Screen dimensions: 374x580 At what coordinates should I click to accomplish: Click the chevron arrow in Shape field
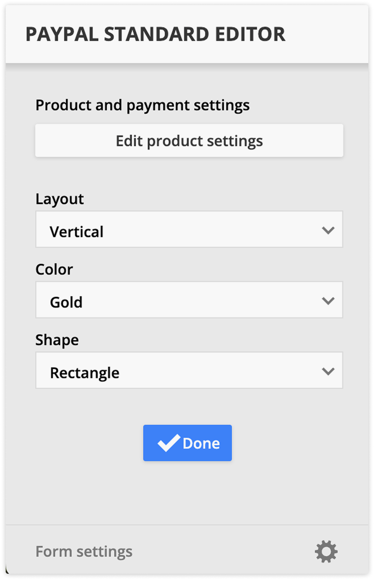pos(328,371)
